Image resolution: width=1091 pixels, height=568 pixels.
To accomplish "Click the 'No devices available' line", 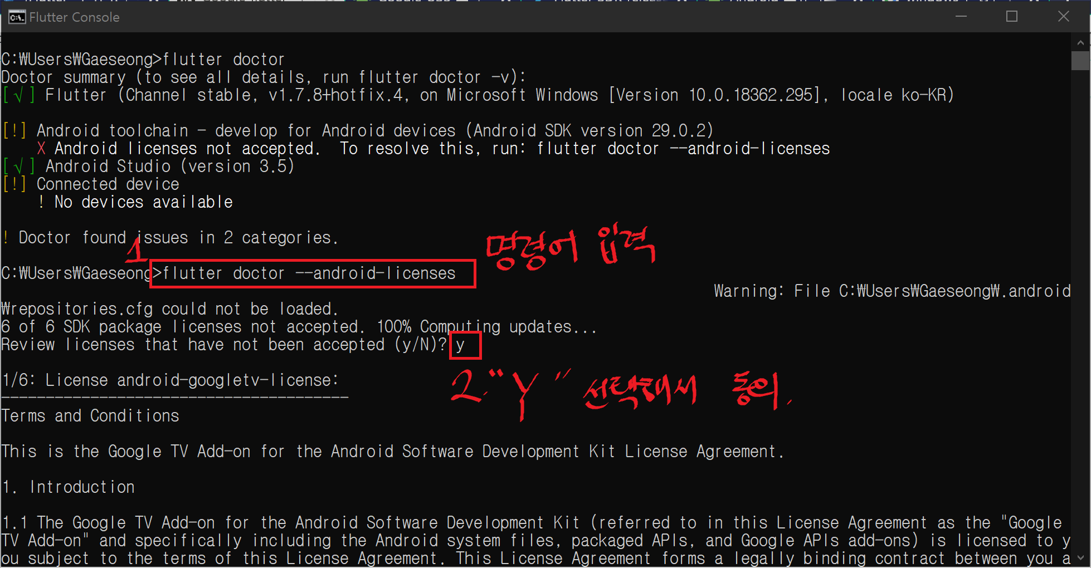I will pos(135,202).
